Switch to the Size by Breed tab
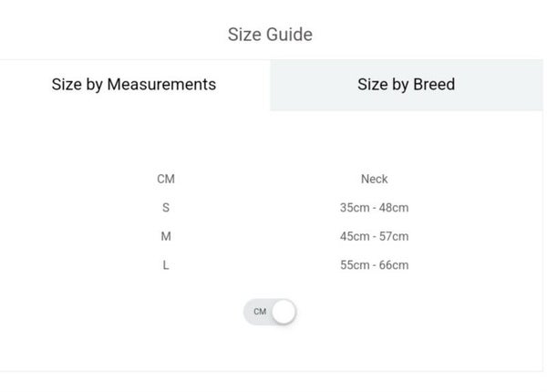The image size is (547, 392). (406, 85)
